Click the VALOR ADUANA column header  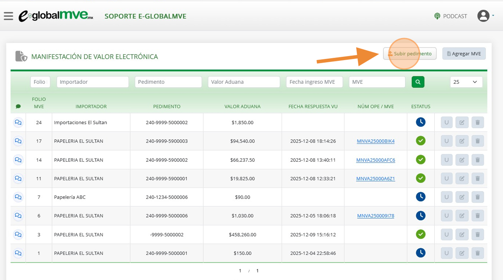pyautogui.click(x=243, y=107)
